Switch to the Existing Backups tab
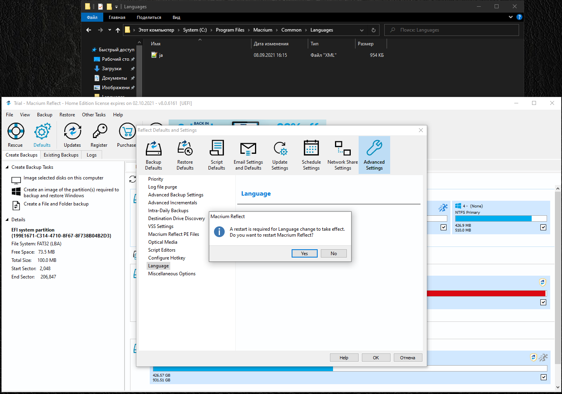The width and height of the screenshot is (562, 394). click(x=61, y=155)
